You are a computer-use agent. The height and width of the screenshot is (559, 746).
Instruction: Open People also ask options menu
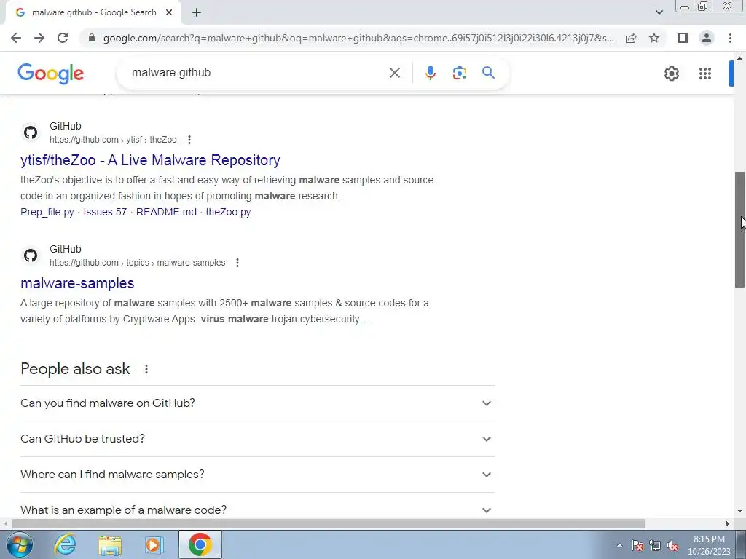point(146,369)
